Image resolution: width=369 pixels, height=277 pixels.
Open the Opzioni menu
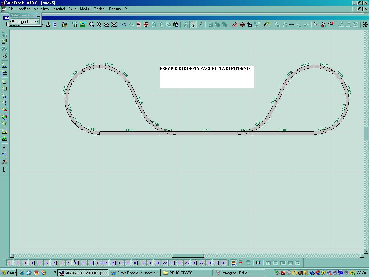(100, 9)
